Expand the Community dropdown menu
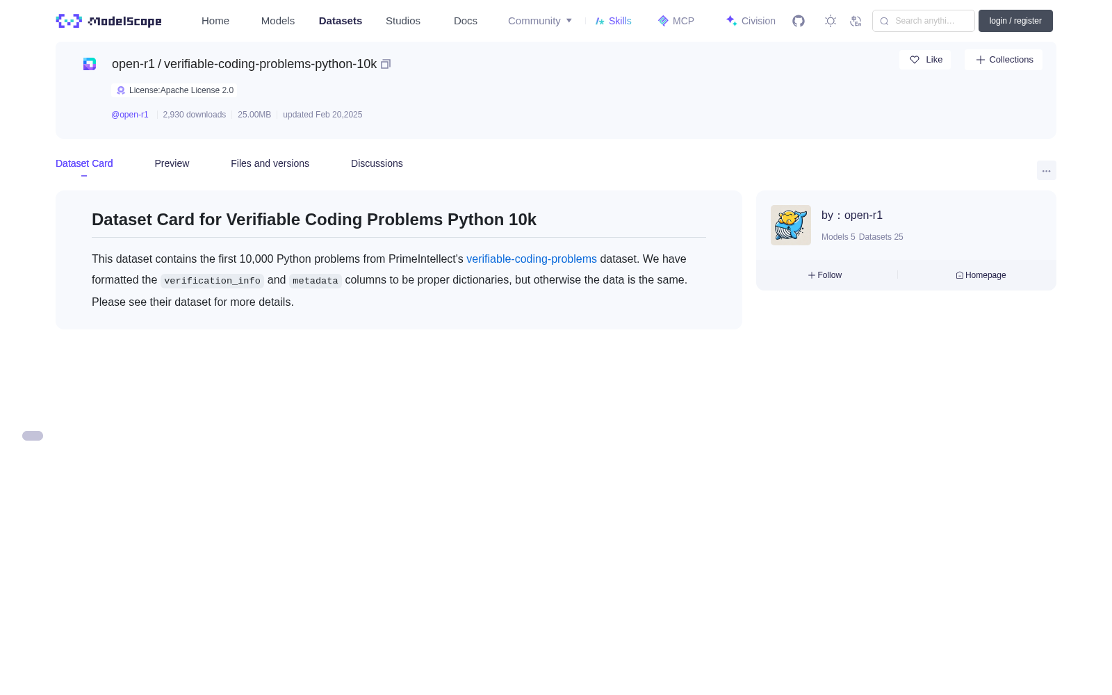This screenshot has width=1112, height=695. click(540, 21)
